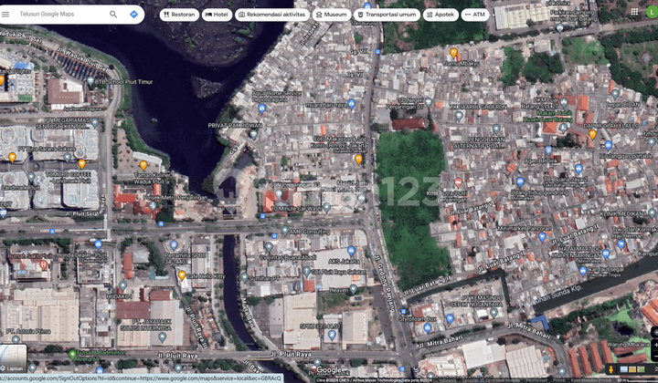This screenshot has width=658, height=383.
Task: Click the Jl. Gedong Panjang road label
Action: point(385,284)
